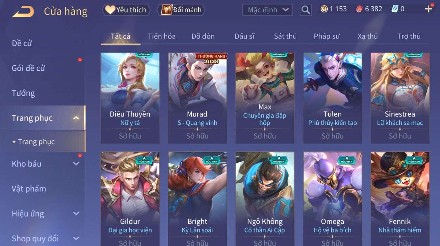Go to Tướng in sidebar

point(23,93)
